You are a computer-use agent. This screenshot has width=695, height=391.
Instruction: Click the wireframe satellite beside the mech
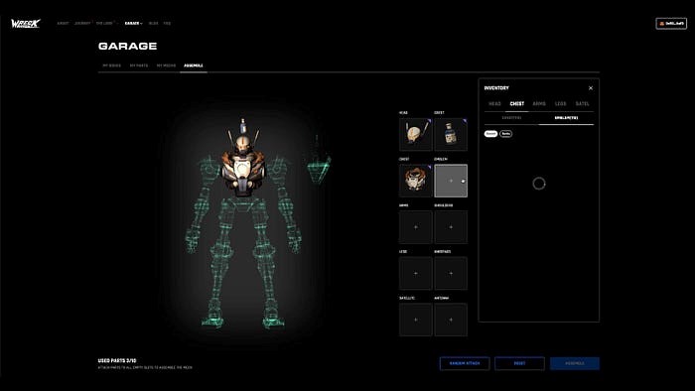point(319,161)
